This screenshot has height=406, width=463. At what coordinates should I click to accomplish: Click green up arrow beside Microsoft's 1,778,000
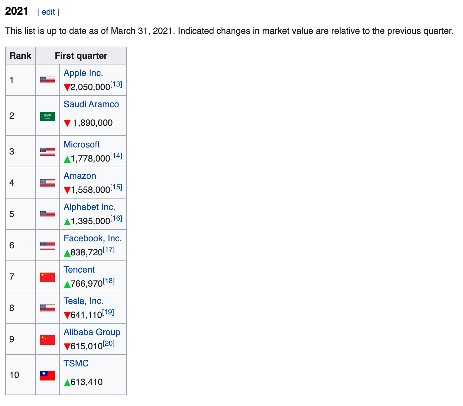(x=67, y=159)
